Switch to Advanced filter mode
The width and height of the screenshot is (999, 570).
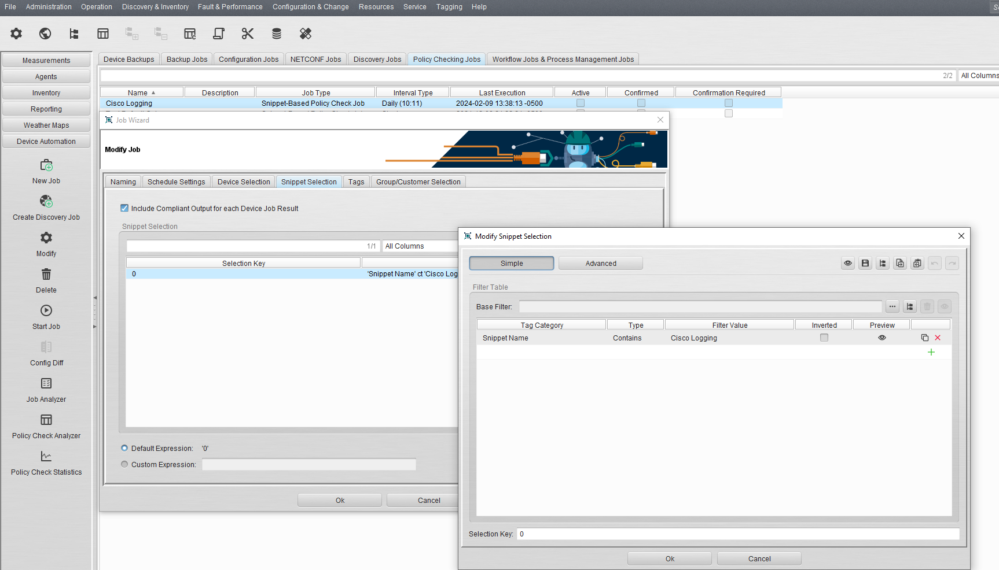pyautogui.click(x=601, y=263)
